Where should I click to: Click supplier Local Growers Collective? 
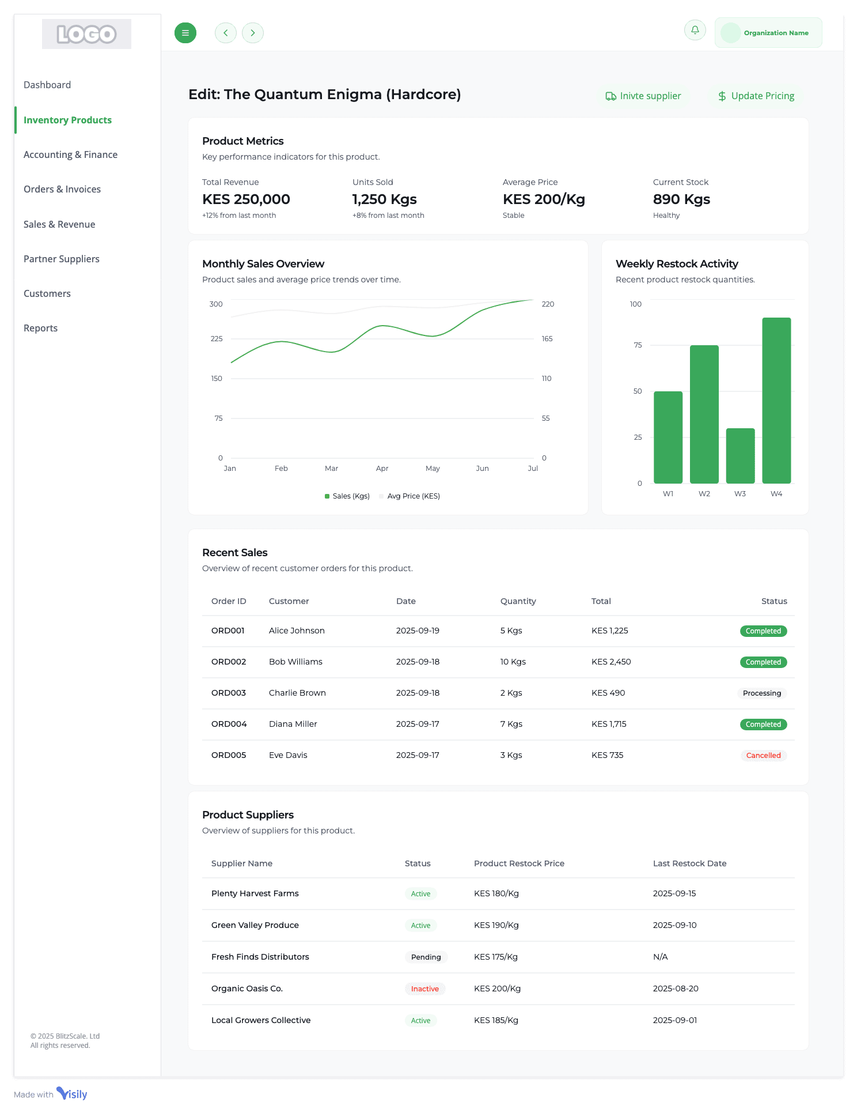point(261,1020)
